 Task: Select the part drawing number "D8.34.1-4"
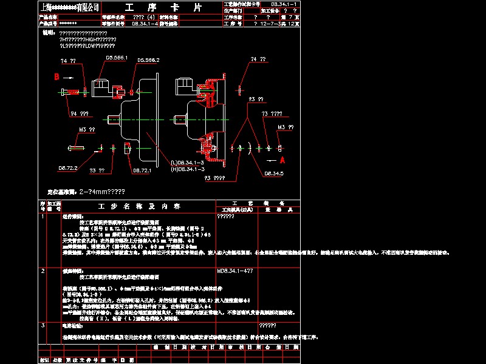click(145, 24)
